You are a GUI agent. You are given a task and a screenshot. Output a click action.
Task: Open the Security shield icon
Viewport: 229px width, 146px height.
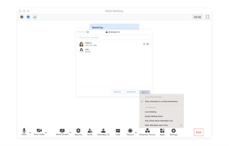pyautogui.click(x=78, y=130)
